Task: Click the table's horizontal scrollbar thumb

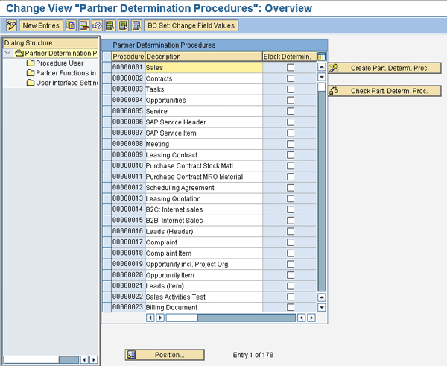Action: pyautogui.click(x=182, y=318)
